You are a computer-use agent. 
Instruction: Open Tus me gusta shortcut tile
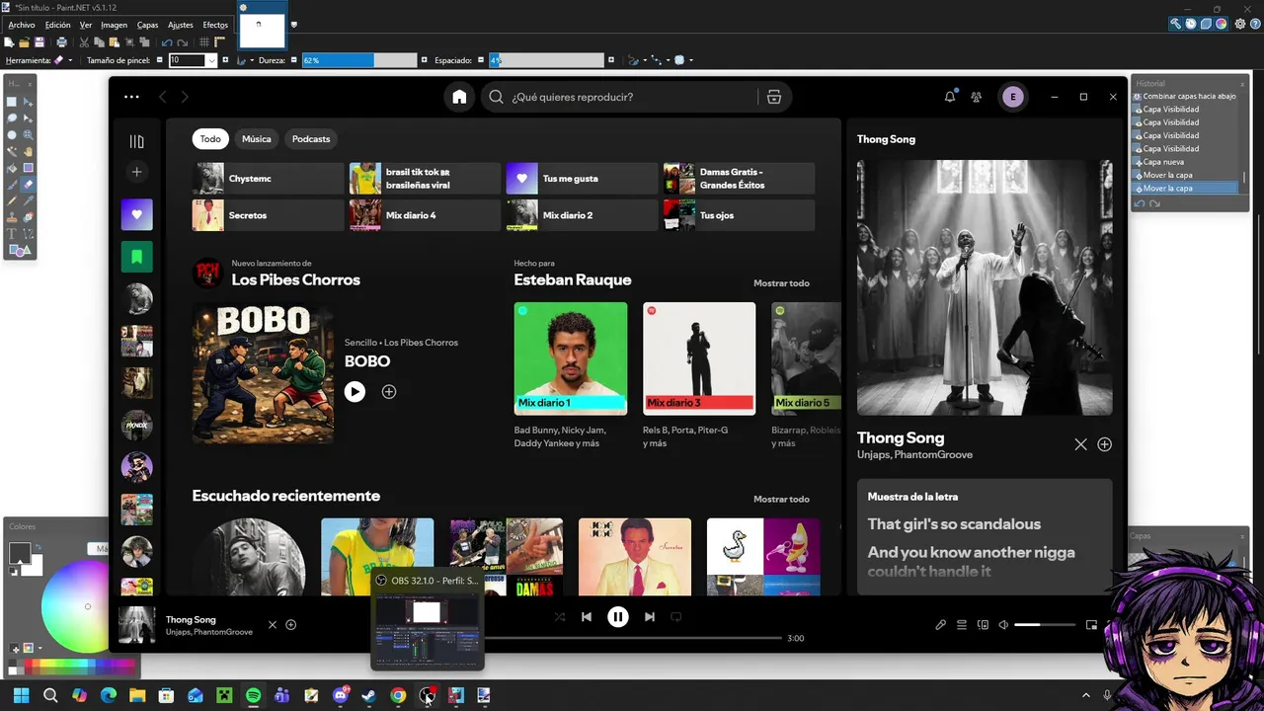[582, 179]
